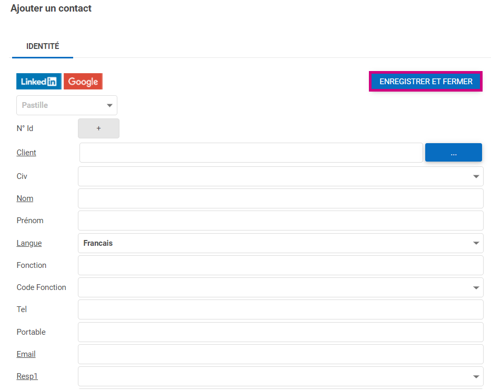Click the underlined Email label
This screenshot has height=390, width=491.
(26, 354)
